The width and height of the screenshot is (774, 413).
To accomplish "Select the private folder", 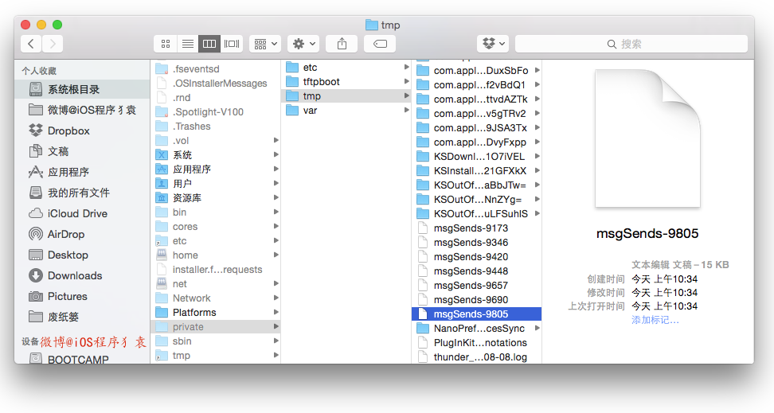I will 216,326.
